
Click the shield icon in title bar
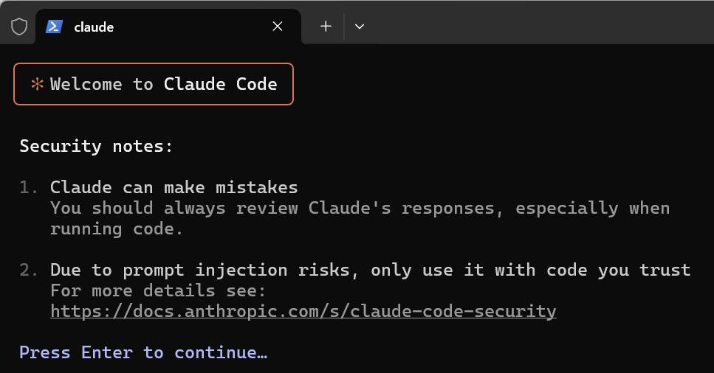[x=19, y=27]
